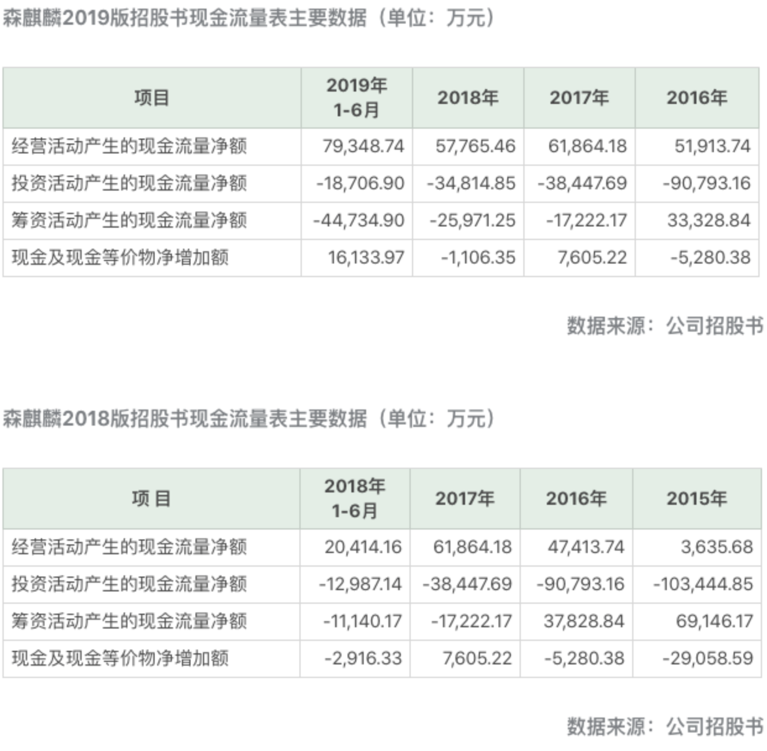Select the figure 69,146.17
The image size is (767, 751).
714,621
